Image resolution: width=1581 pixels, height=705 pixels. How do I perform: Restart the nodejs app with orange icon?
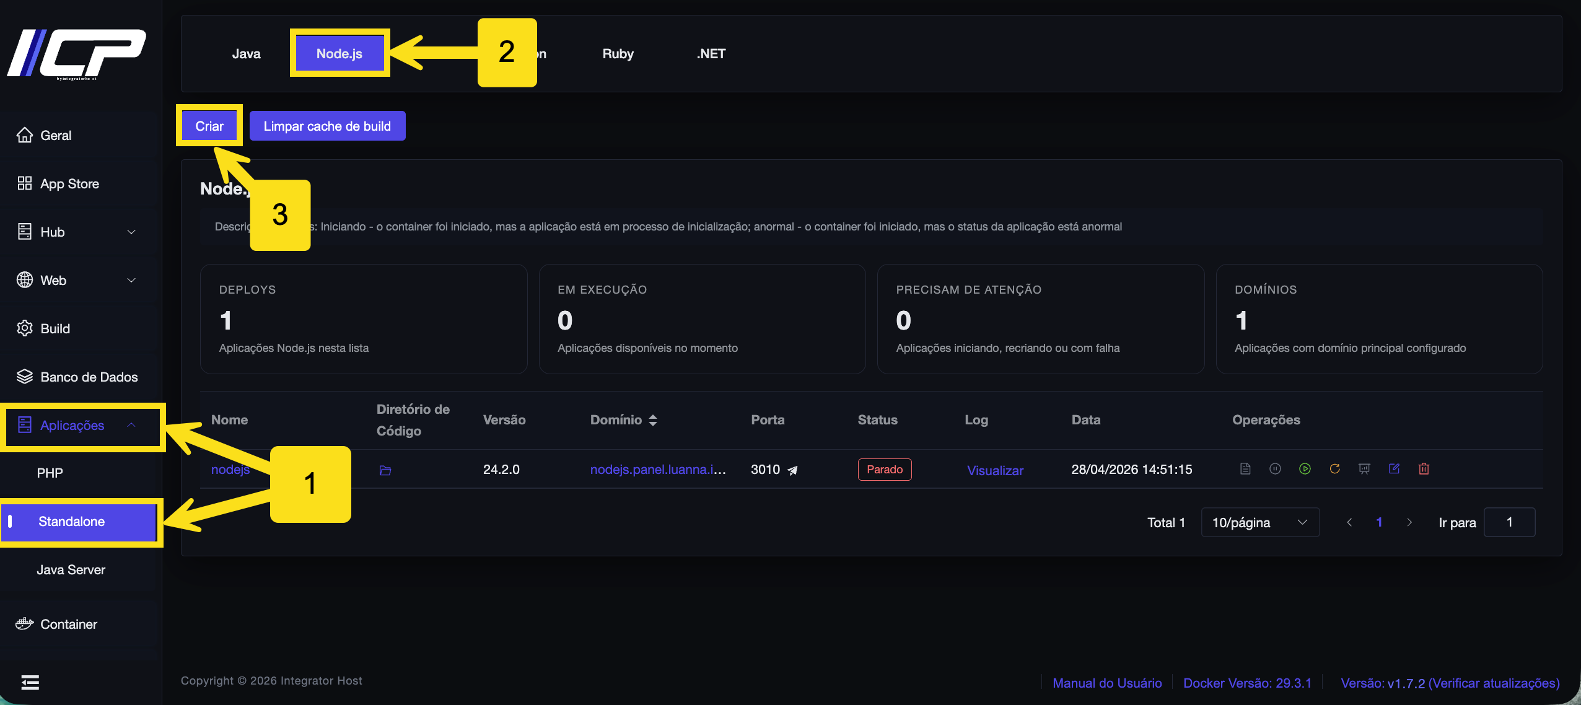click(1334, 469)
